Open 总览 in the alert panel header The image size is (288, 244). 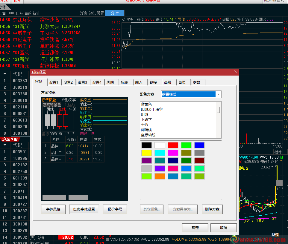[92, 13]
